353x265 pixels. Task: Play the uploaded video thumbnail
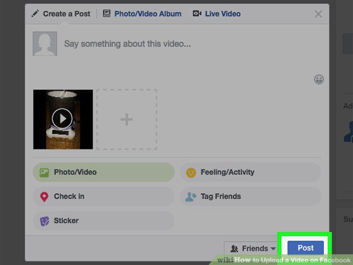pyautogui.click(x=63, y=119)
